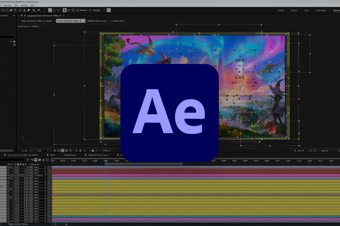Toggle the motion blur switch
340x226 pixels.
click(x=43, y=160)
